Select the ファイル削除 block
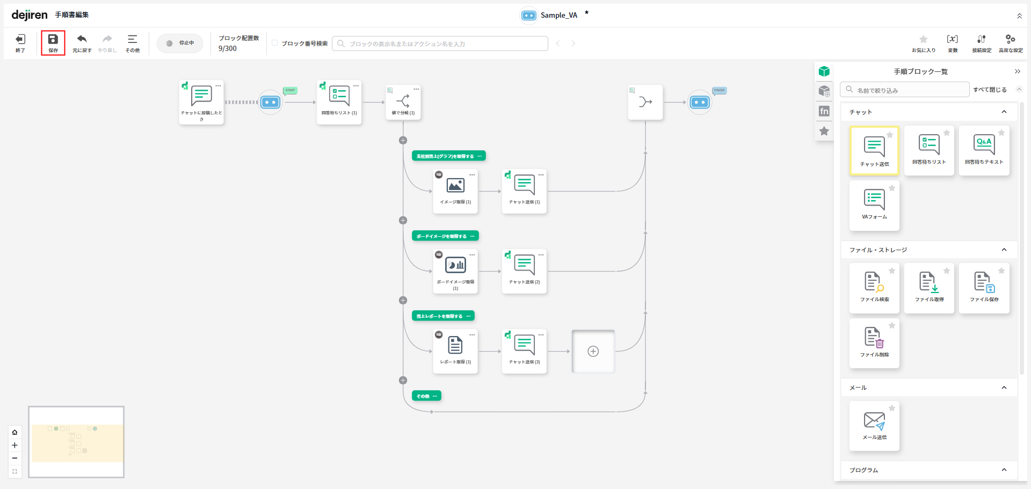The width and height of the screenshot is (1031, 489). [874, 342]
